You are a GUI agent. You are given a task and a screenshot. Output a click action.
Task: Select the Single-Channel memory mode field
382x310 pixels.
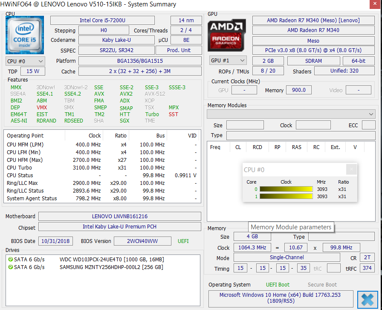[287, 257]
